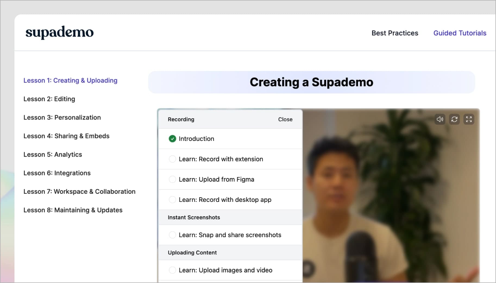Select Lesson 1: Creating & Uploading
The image size is (496, 283).
pos(70,81)
